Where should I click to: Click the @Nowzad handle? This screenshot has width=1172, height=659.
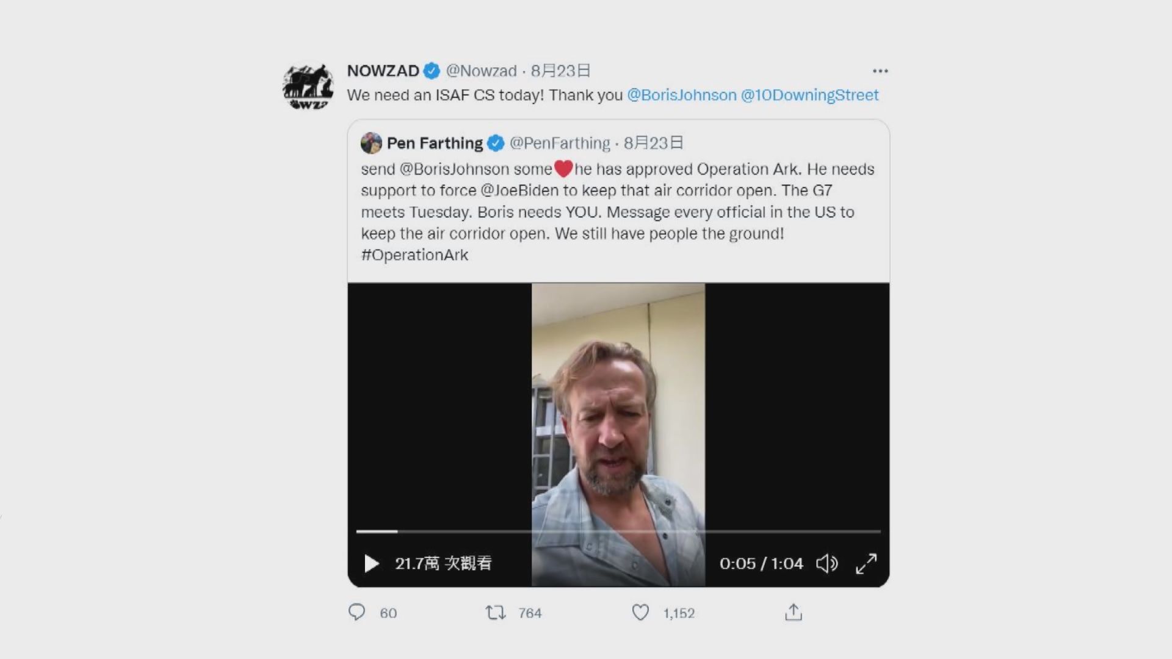[481, 71]
